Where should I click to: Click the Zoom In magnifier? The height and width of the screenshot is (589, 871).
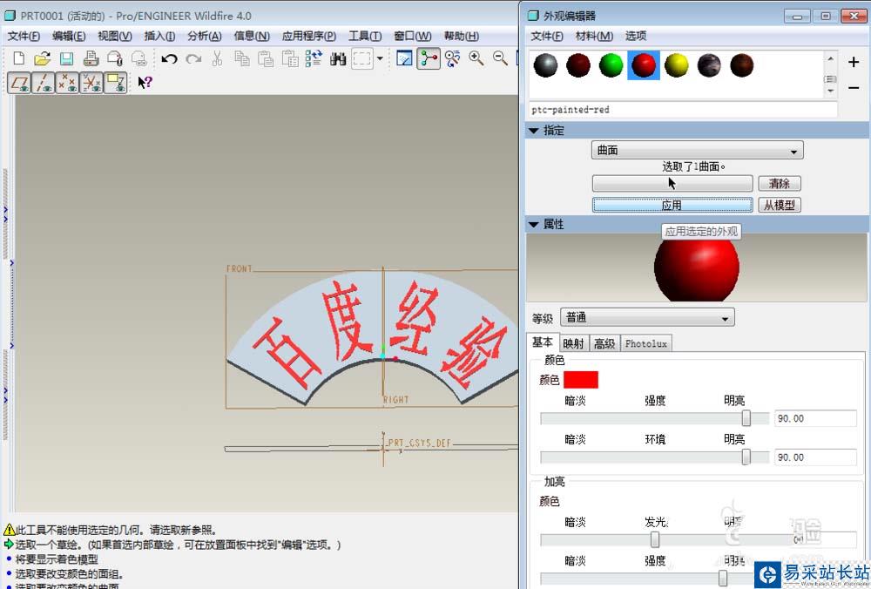point(476,58)
